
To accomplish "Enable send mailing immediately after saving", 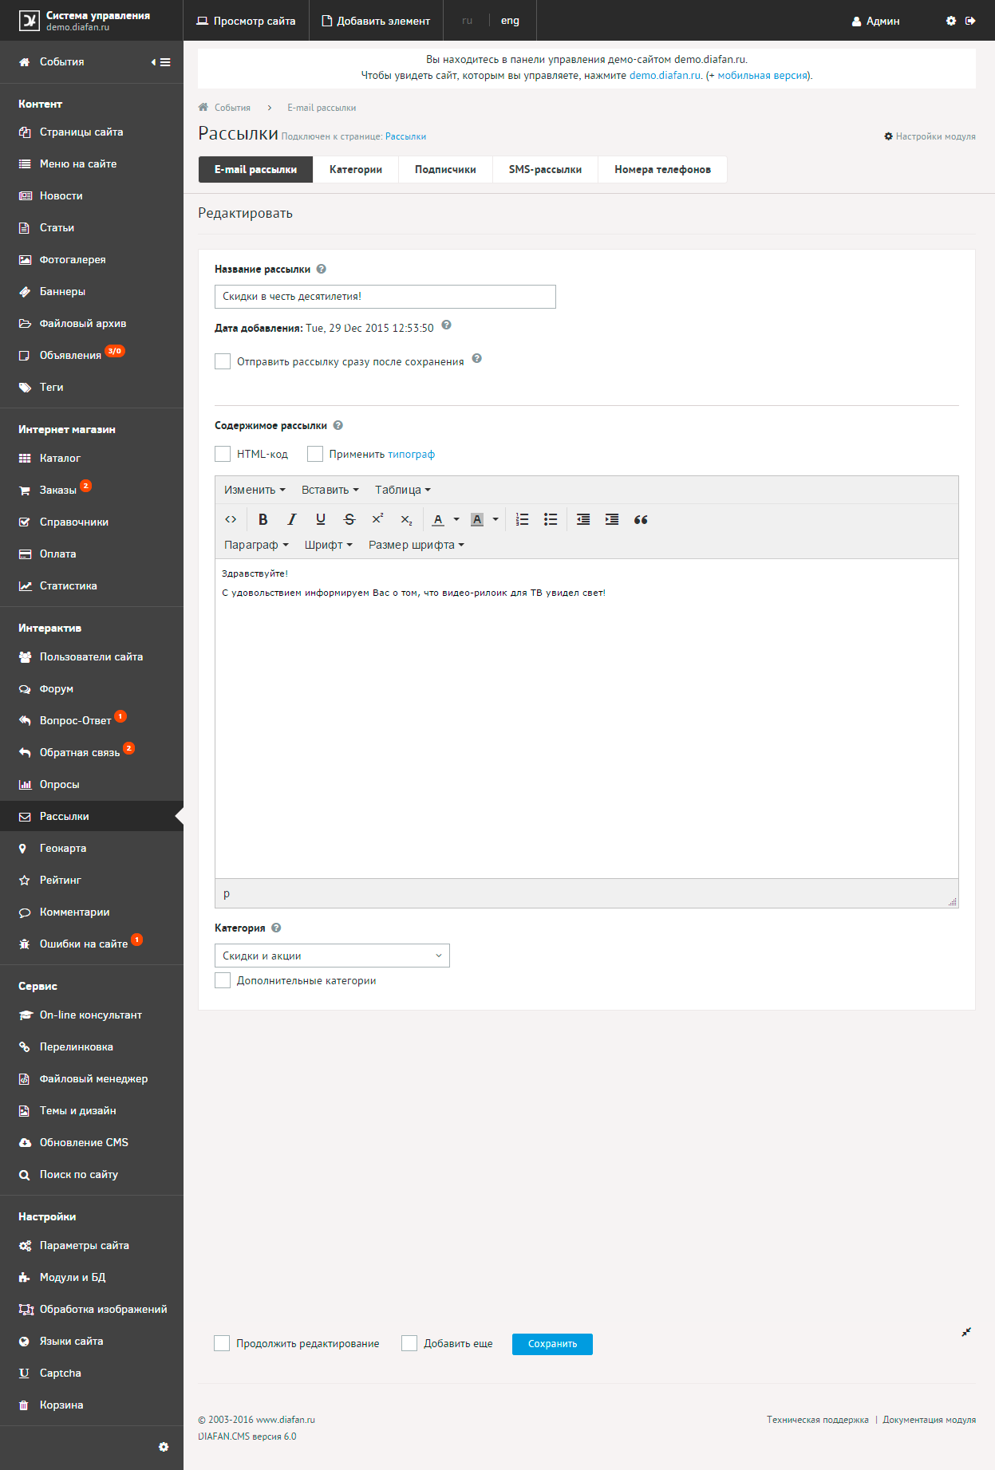I will (x=223, y=361).
